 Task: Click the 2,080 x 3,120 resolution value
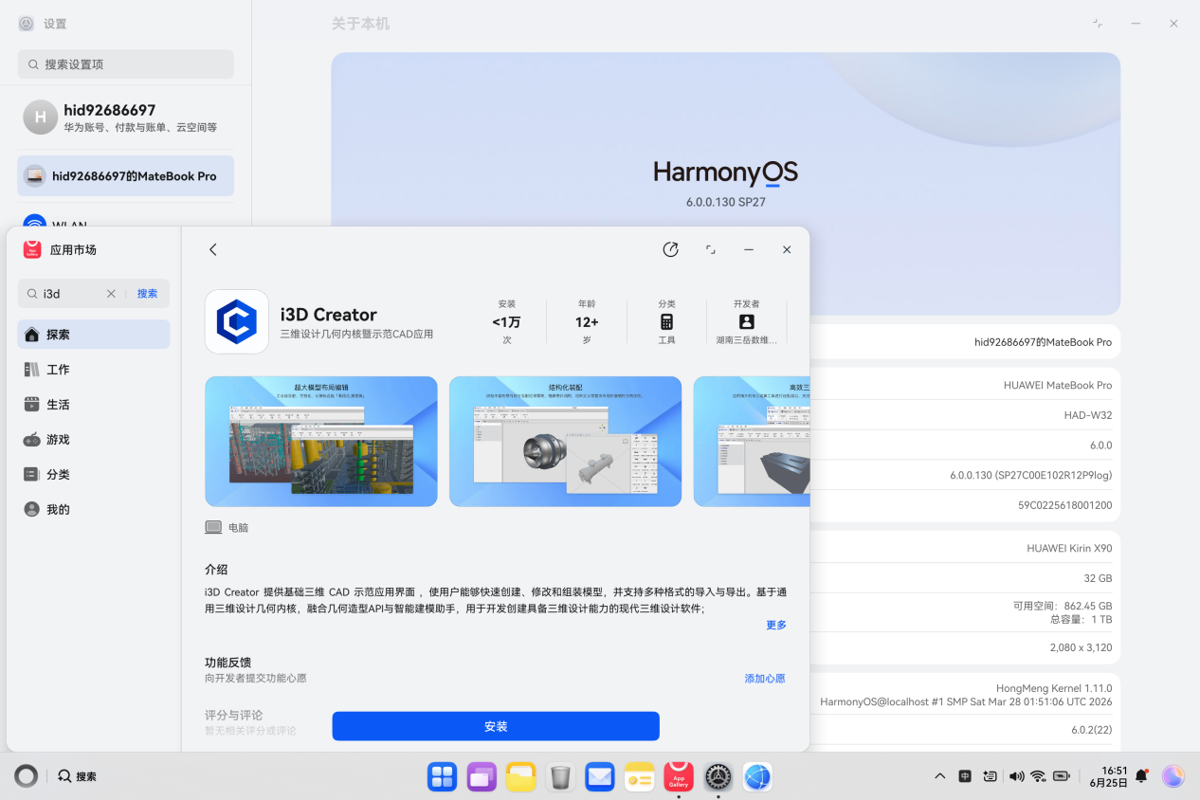point(1082,647)
